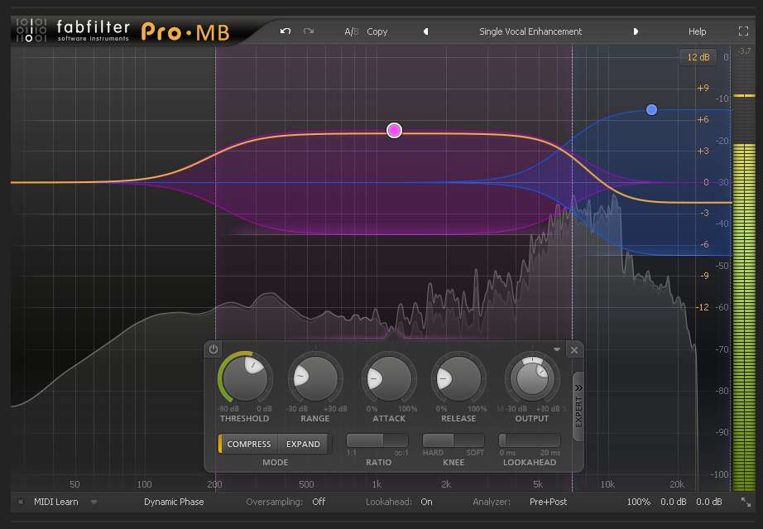The image size is (763, 529).
Task: Open the MIDI Learn dropdown arrow
Action: (x=94, y=502)
